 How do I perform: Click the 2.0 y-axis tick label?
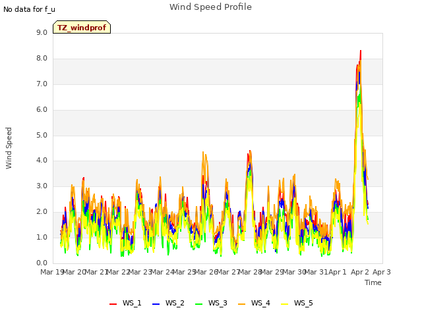point(42,212)
